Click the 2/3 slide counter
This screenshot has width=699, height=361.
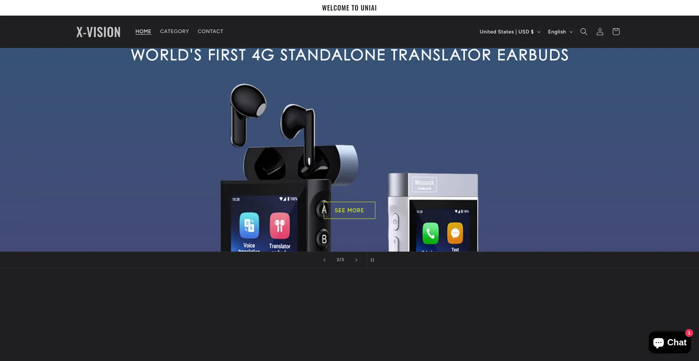click(x=340, y=260)
